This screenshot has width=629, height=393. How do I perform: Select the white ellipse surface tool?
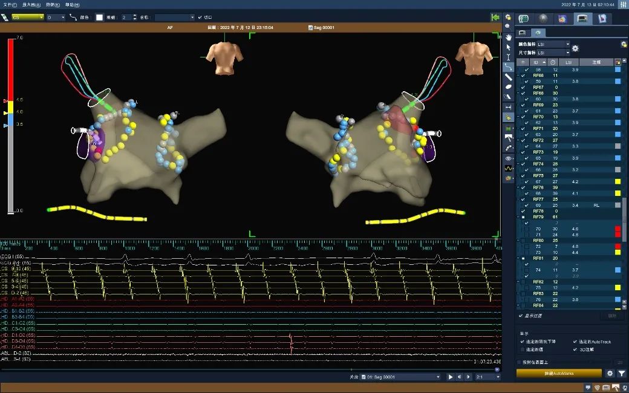508,86
